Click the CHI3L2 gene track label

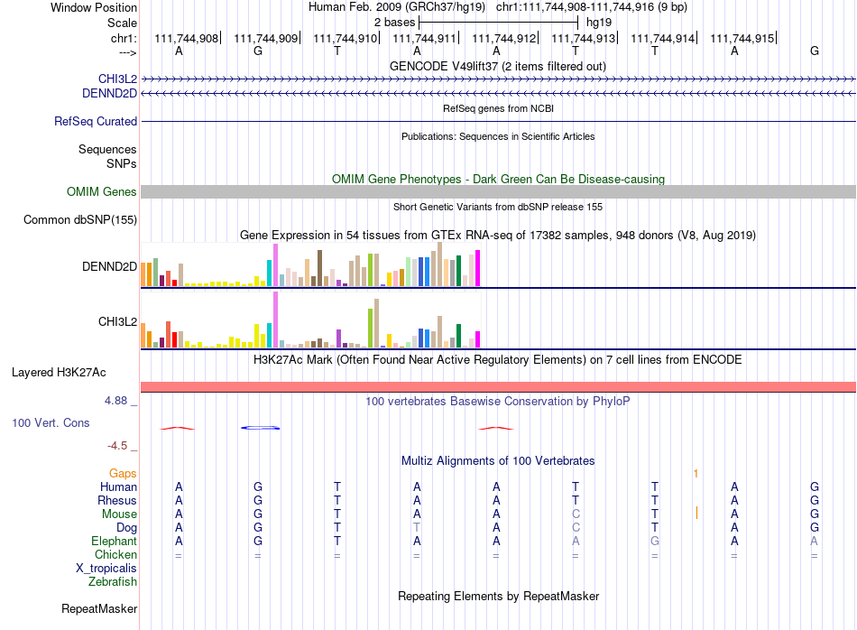tap(117, 79)
